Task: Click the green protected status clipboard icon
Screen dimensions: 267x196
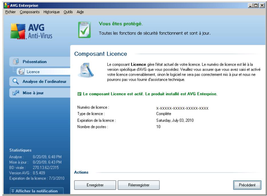Action: (84, 30)
